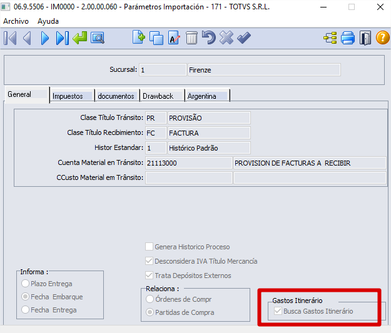Open the Archivo menu
The width and height of the screenshot is (391, 333).
click(x=16, y=21)
